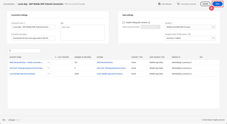Click the daily events info icon

pos(189,34)
